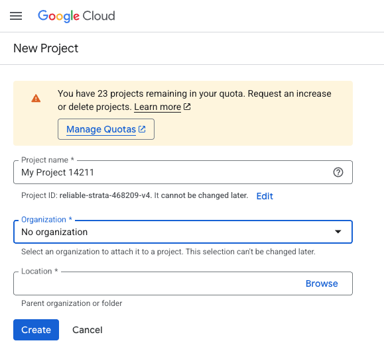Image resolution: width=384 pixels, height=353 pixels.
Task: Select the No organization combo box
Action: tap(183, 232)
